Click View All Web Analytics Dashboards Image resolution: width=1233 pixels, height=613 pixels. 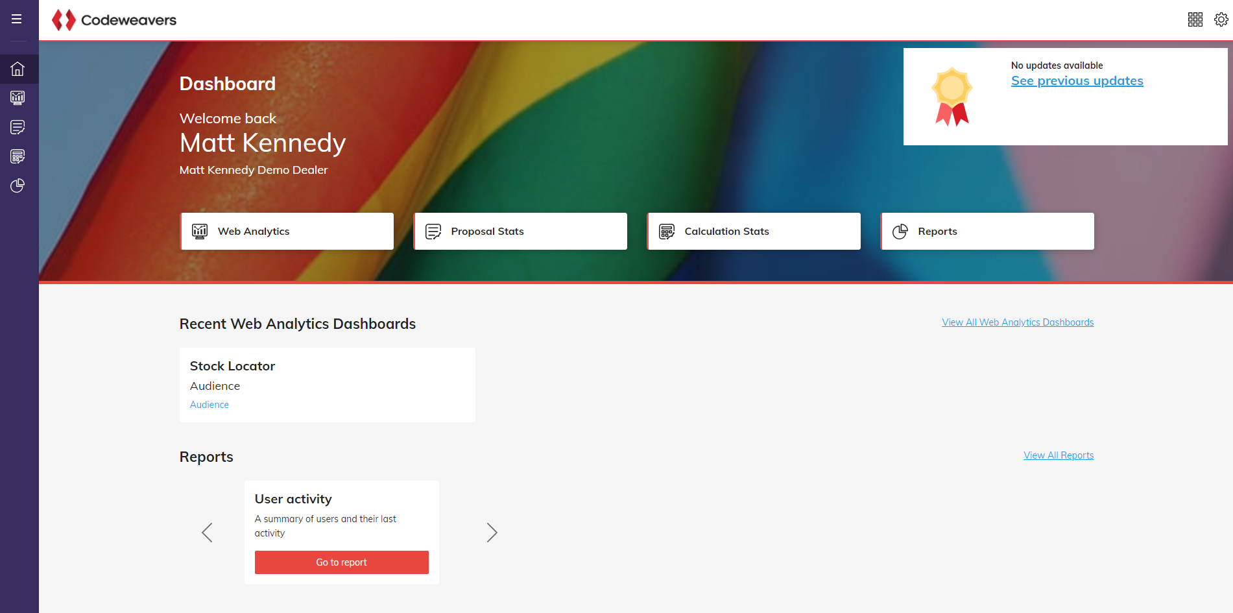(x=1018, y=322)
